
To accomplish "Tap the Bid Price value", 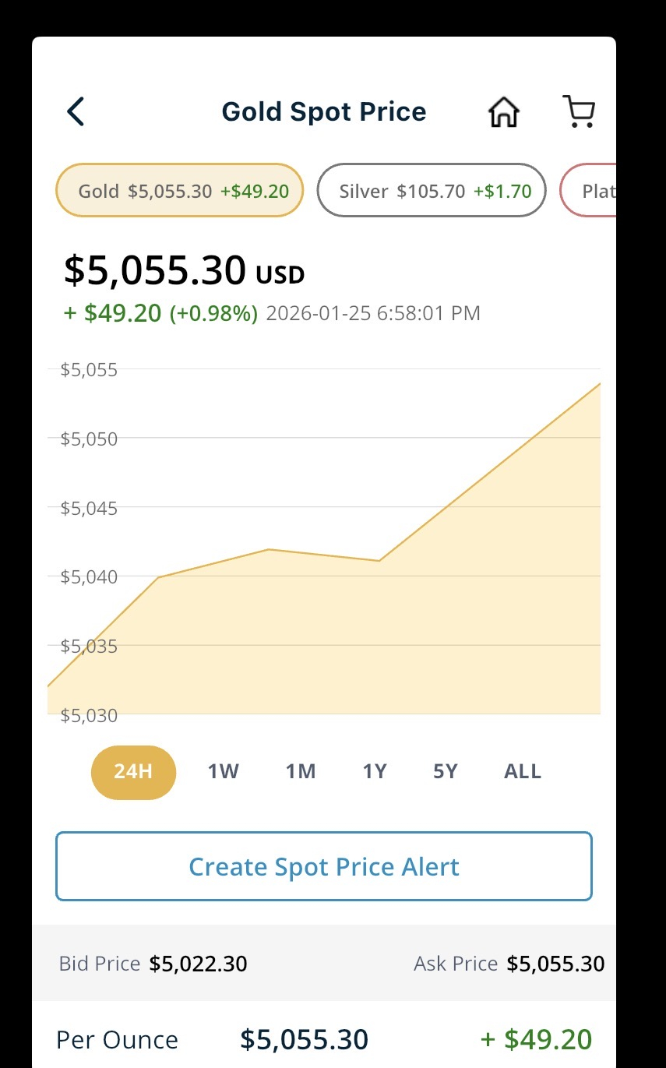I will (x=198, y=964).
